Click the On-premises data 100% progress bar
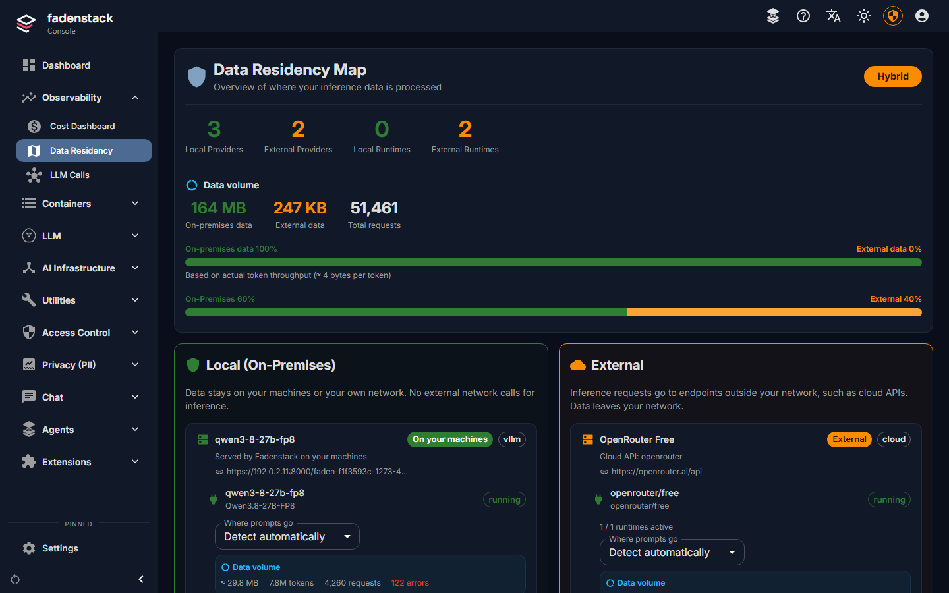 554,262
